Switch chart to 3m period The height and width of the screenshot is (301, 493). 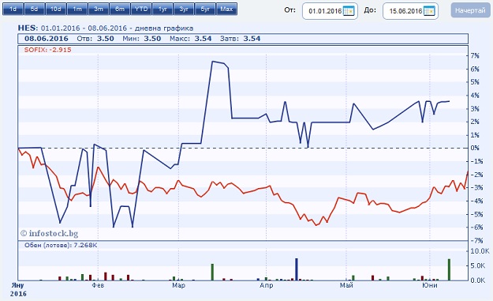tap(99, 9)
